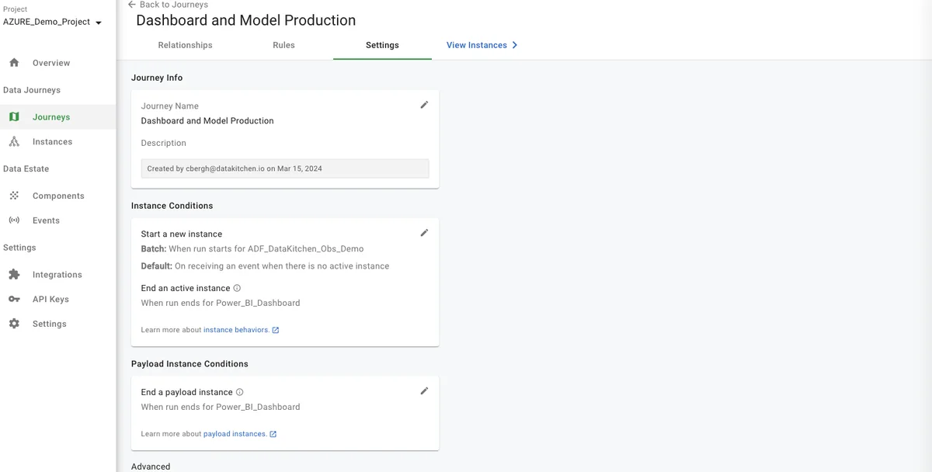Click the Instances icon in sidebar
This screenshot has width=932, height=472.
click(x=14, y=142)
